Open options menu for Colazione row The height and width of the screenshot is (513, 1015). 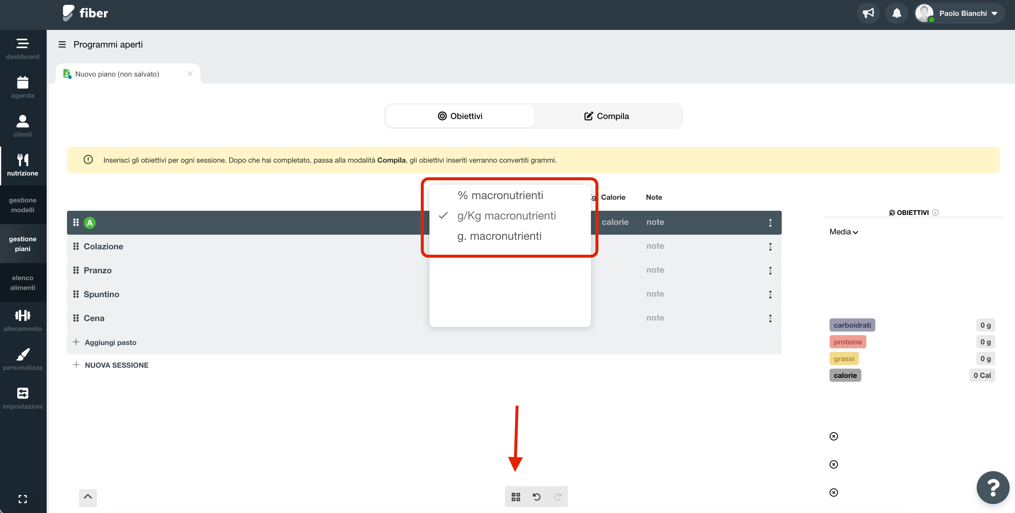click(x=770, y=247)
